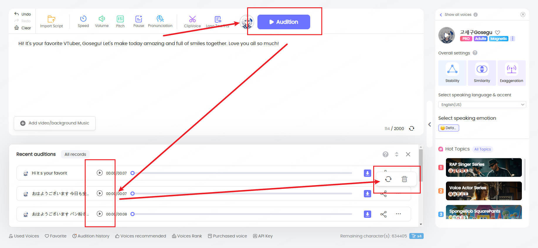Go back to Show all voices
538x248 pixels.
pos(455,15)
